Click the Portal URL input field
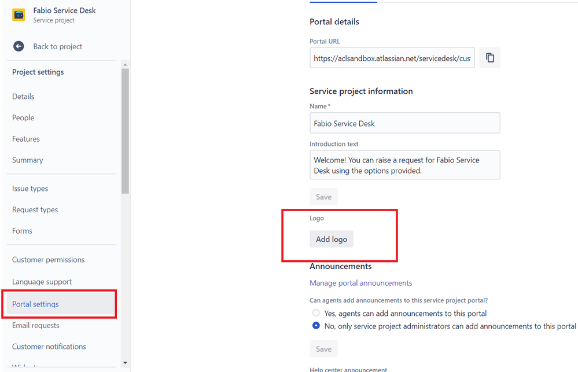Image resolution: width=578 pixels, height=372 pixels. pos(392,57)
